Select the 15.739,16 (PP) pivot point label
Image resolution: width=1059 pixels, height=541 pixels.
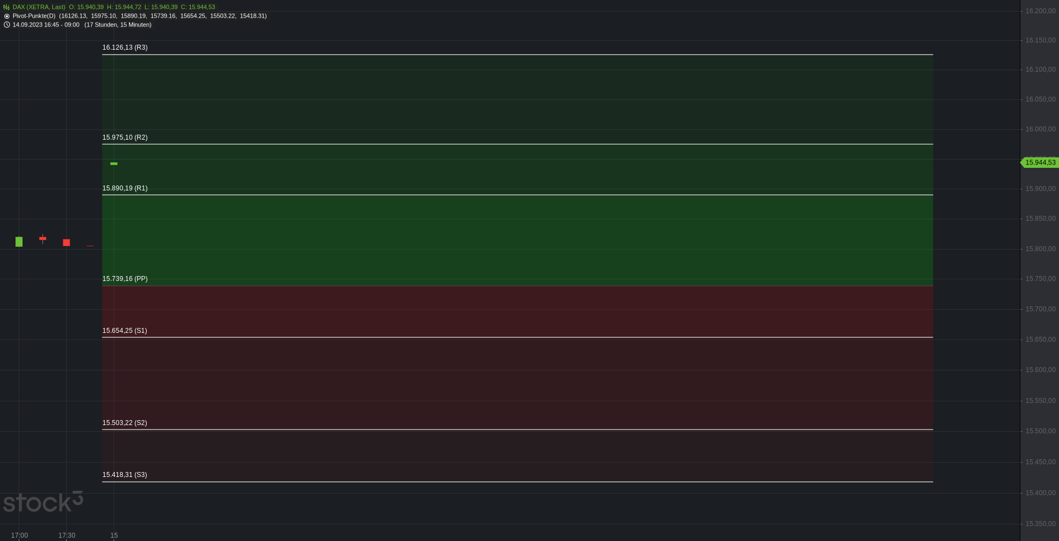tap(125, 279)
